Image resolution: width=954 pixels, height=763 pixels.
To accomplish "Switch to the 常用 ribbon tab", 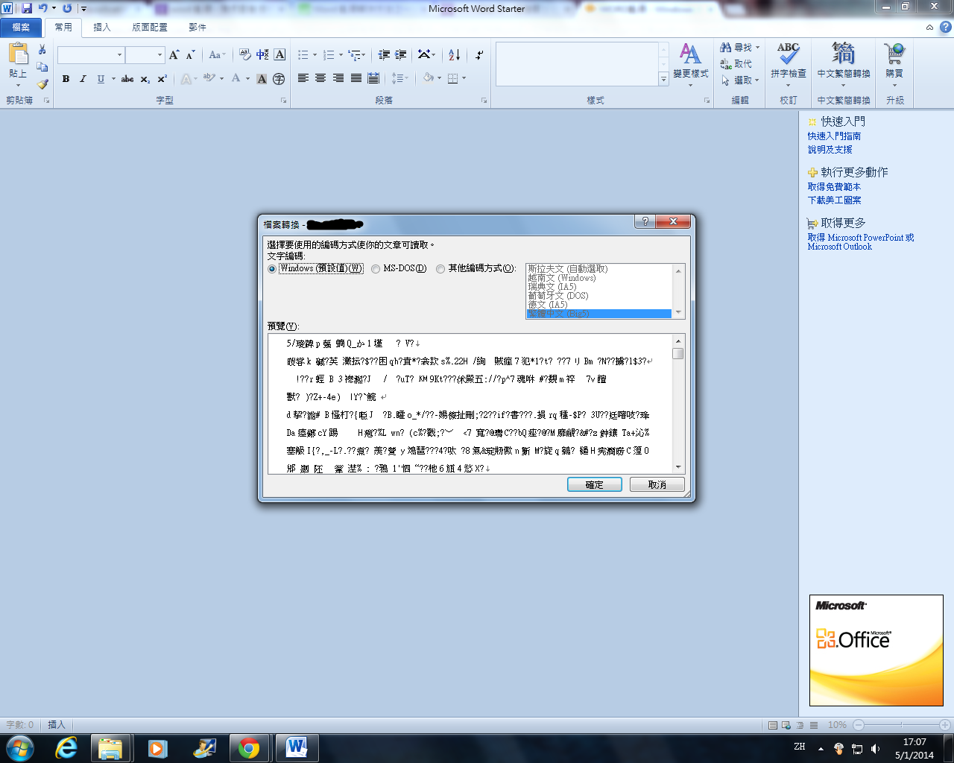I will [63, 28].
